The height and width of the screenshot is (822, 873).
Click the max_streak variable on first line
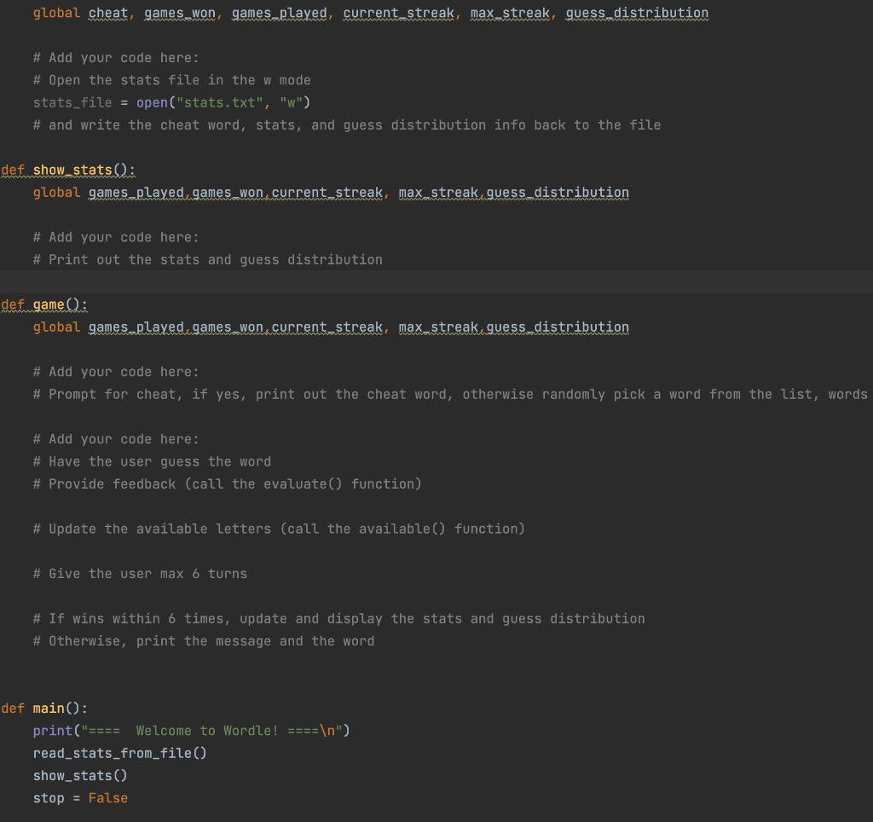click(509, 12)
